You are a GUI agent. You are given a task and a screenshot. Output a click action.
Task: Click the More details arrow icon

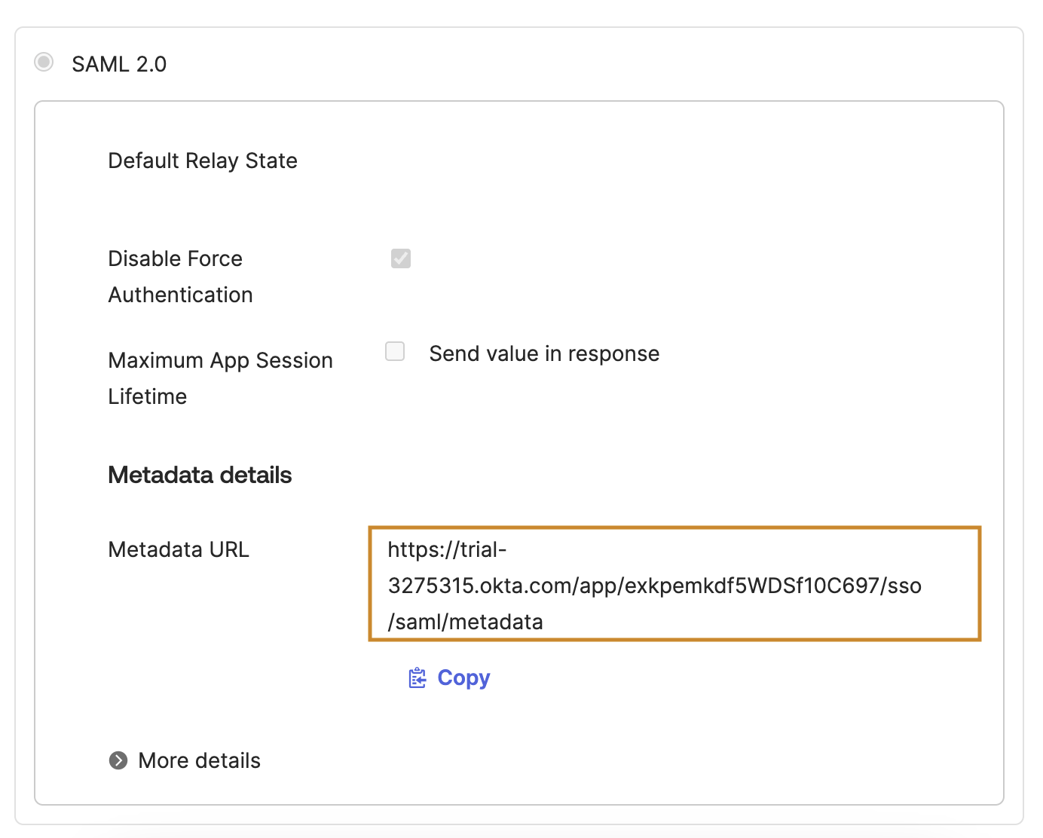pyautogui.click(x=118, y=760)
